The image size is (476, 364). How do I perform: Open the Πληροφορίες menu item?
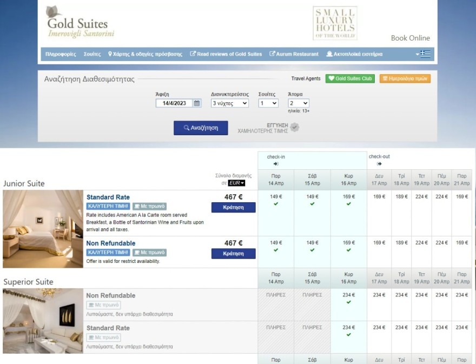coord(61,54)
